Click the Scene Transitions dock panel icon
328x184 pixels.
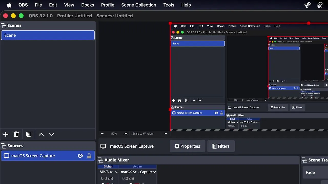tap(304, 160)
